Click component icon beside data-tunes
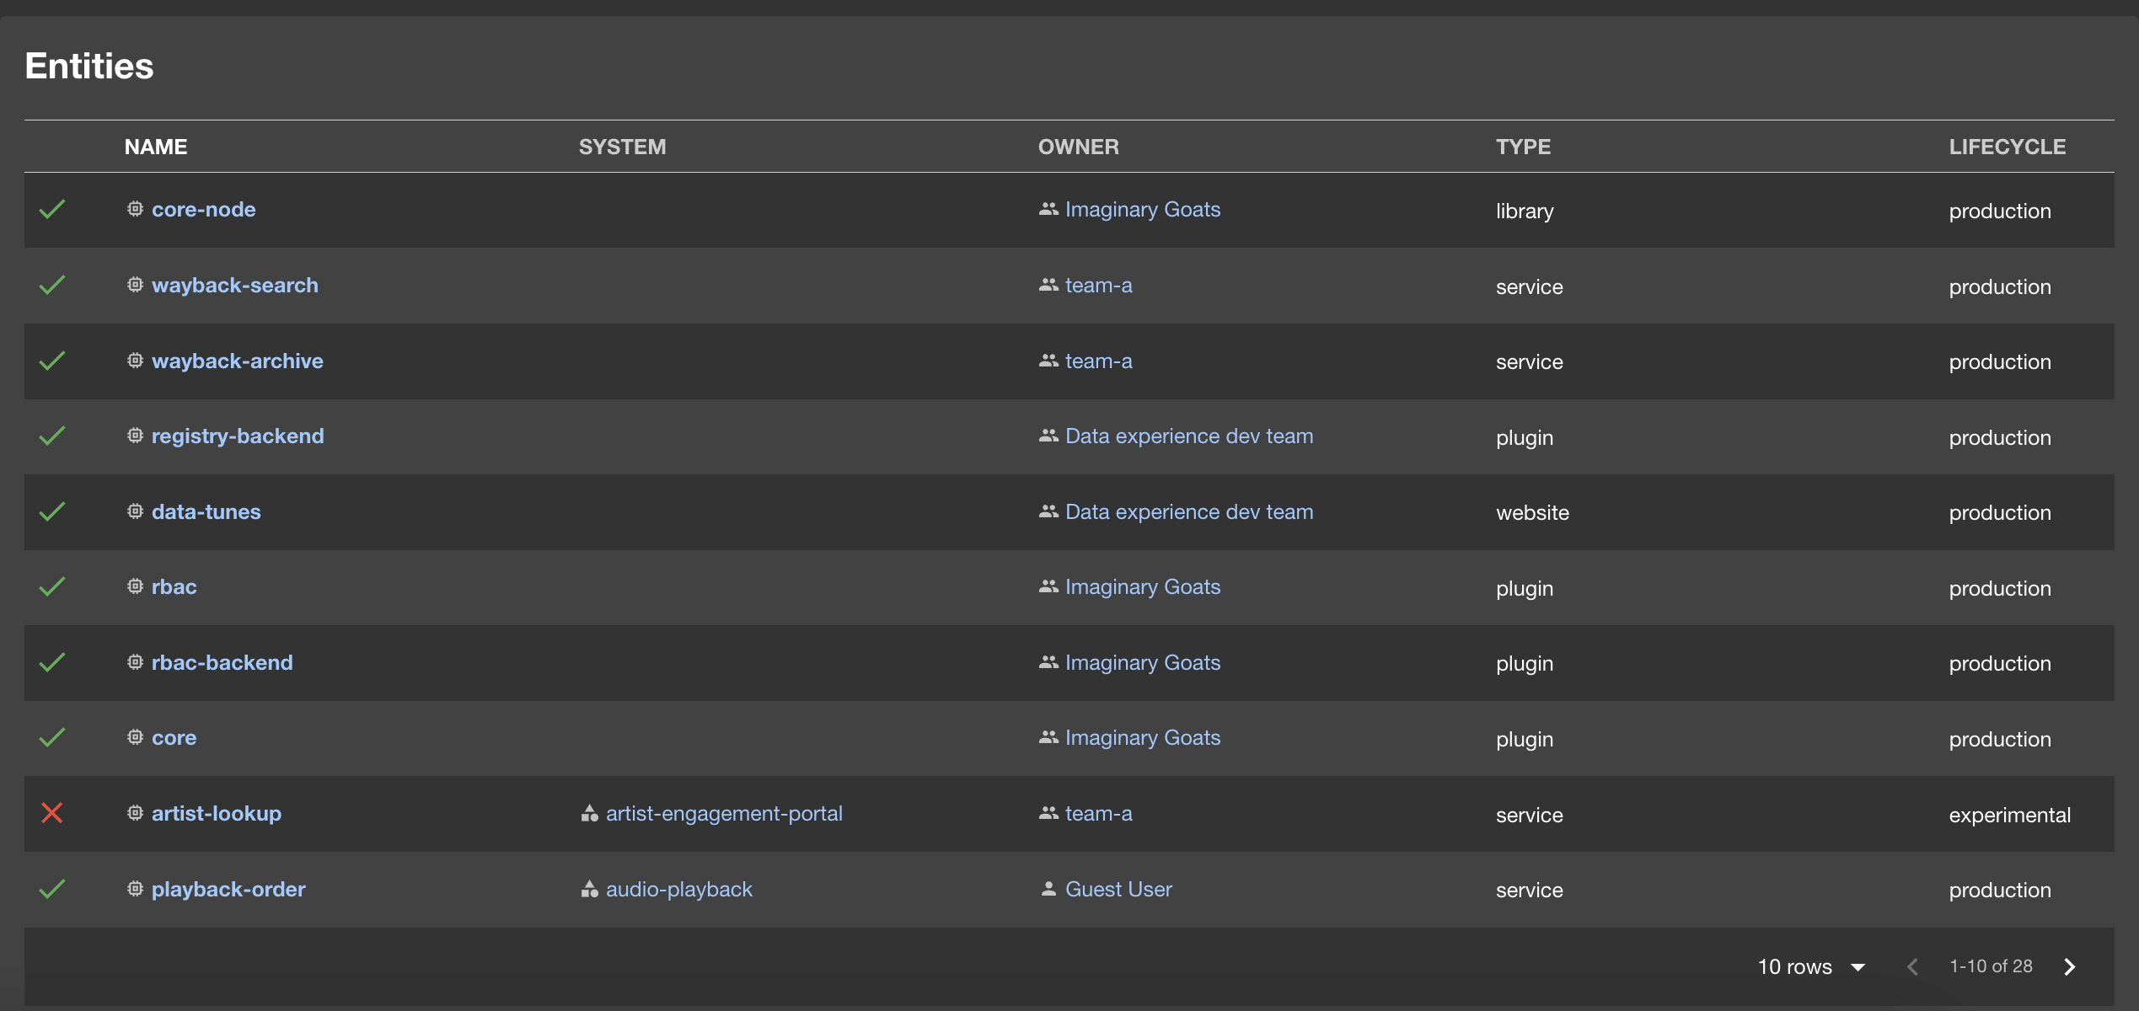Image resolution: width=2139 pixels, height=1011 pixels. [x=135, y=511]
